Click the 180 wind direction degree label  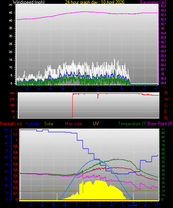(x=12, y=106)
